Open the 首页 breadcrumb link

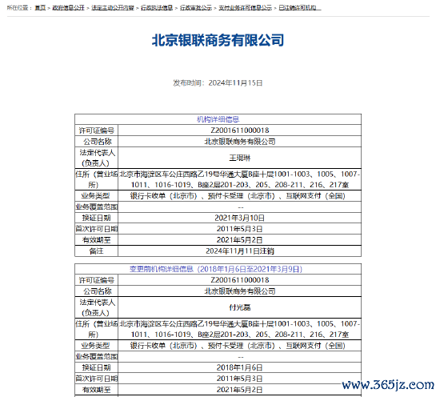40,8
